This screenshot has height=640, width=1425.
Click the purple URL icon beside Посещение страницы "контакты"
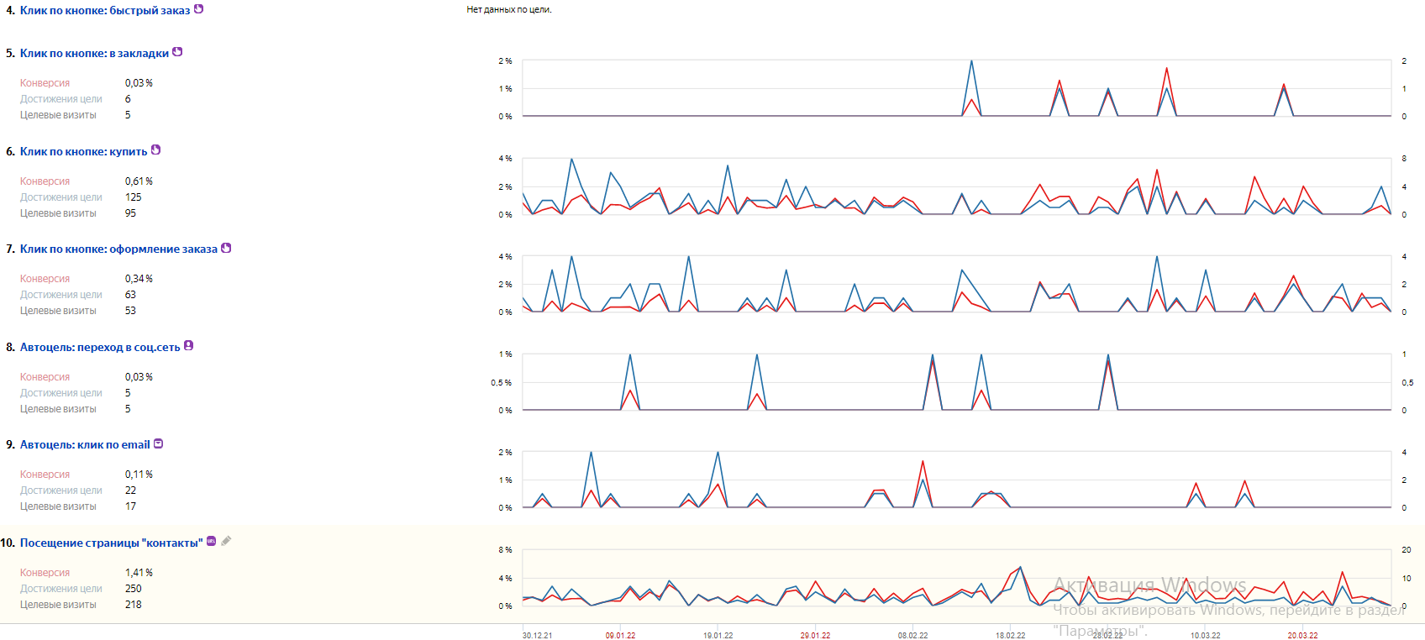tap(211, 541)
